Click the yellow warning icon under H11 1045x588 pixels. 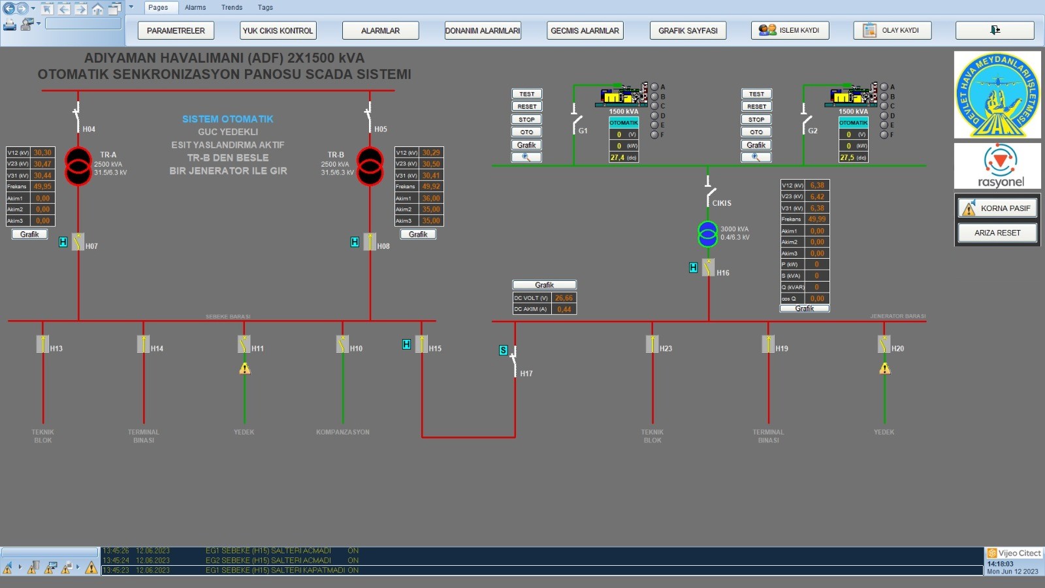[245, 369]
